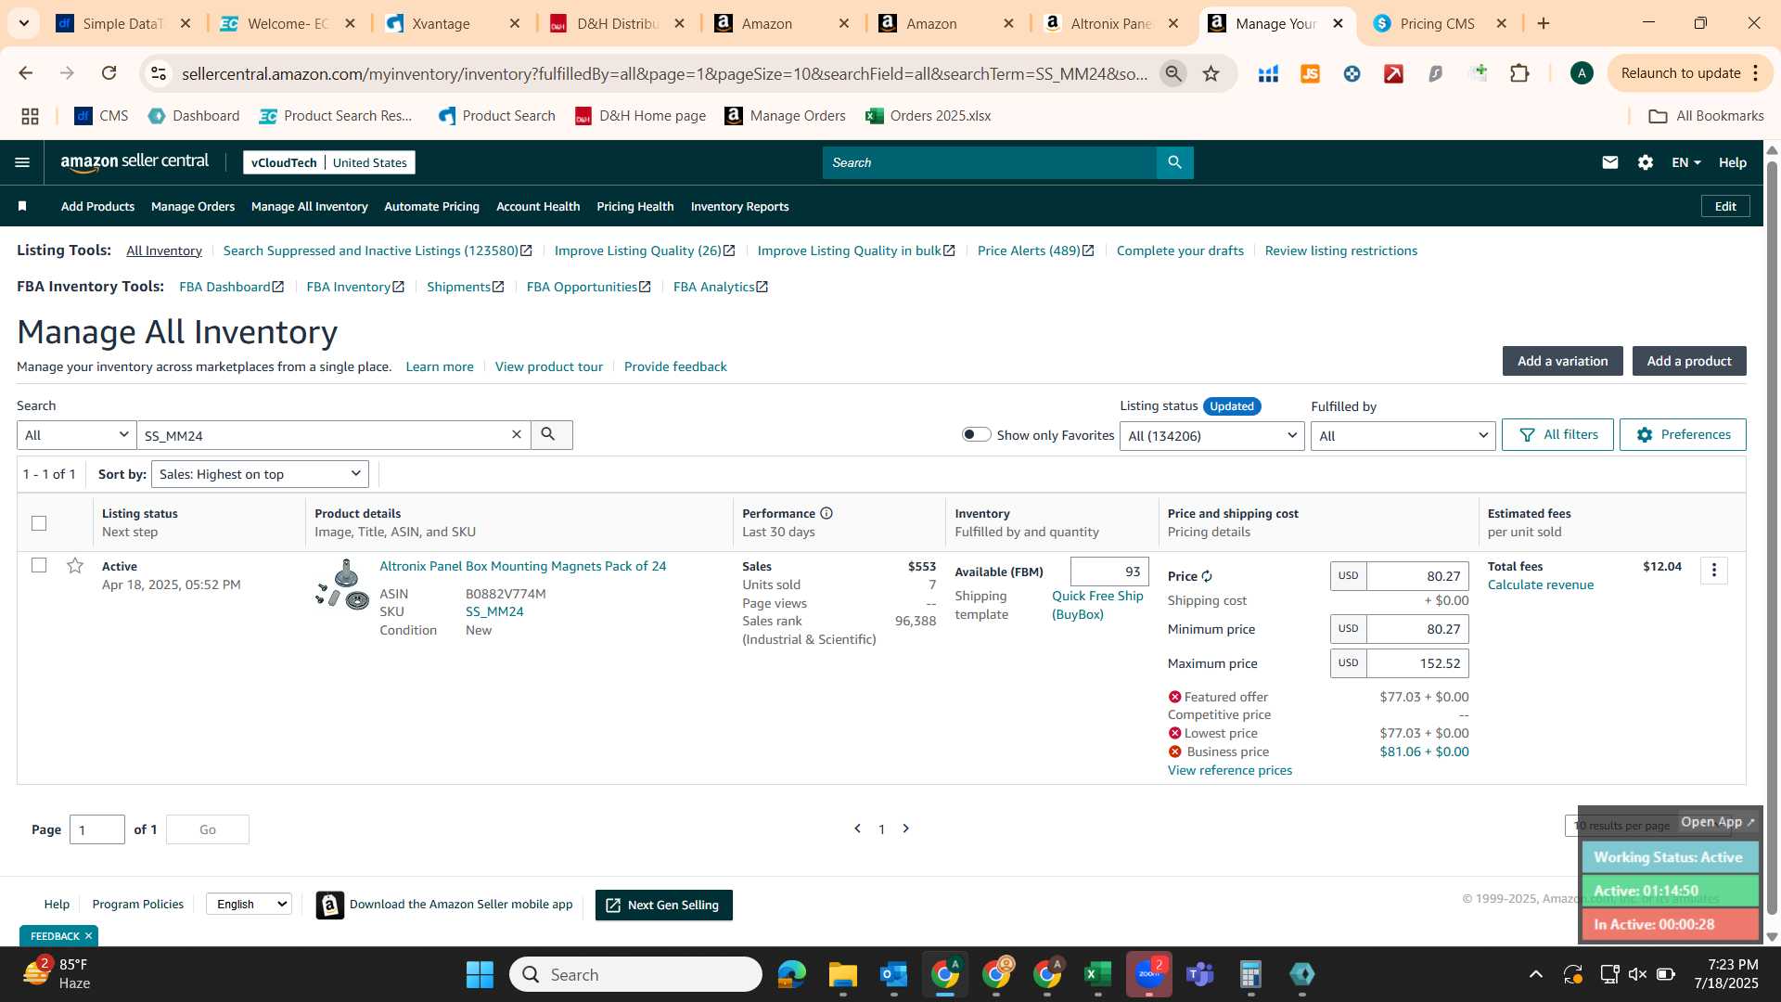Click the Maximum price field 152.52
1781x1002 pixels.
click(1417, 663)
